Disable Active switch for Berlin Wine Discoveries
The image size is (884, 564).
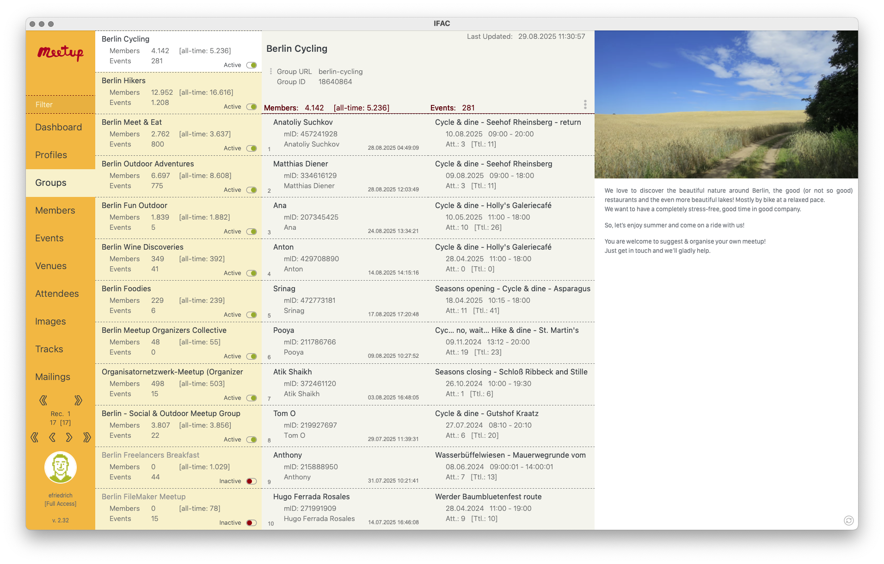pos(252,273)
